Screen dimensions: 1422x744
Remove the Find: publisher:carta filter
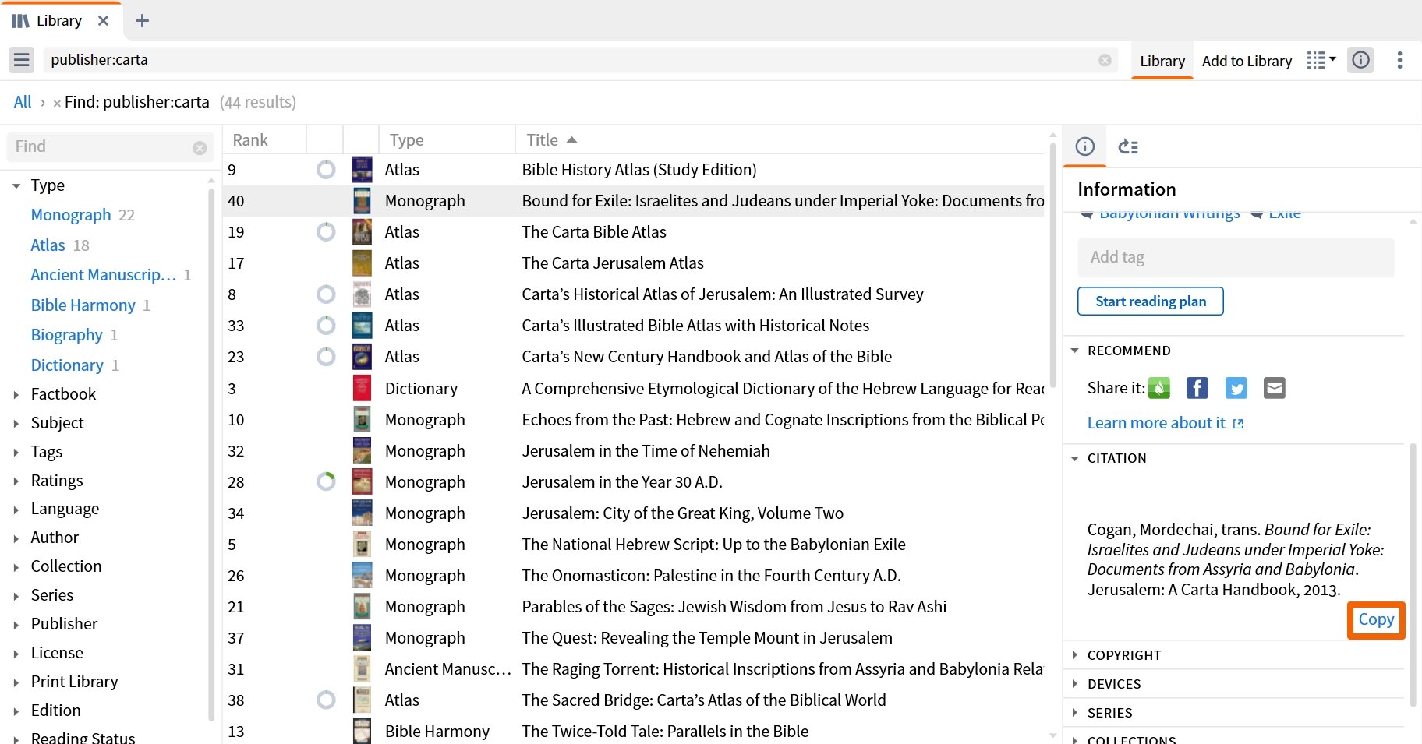coord(57,103)
